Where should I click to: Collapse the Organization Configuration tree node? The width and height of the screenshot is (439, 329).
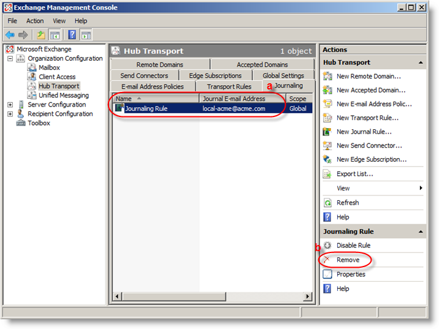[x=10, y=58]
